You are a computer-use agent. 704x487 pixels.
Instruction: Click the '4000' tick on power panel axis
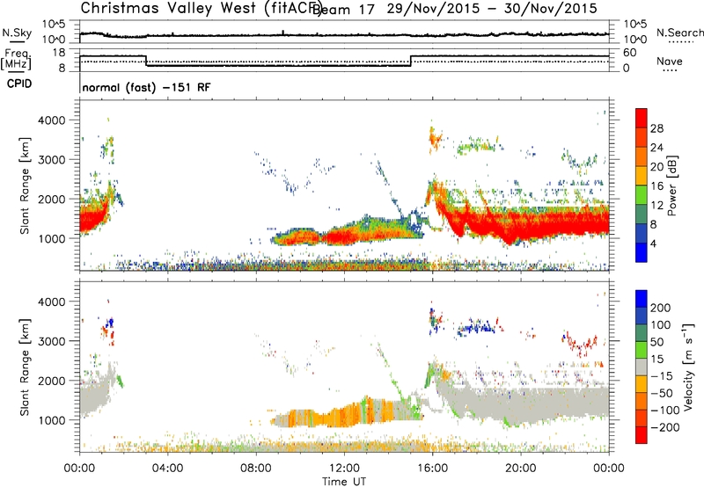click(x=52, y=120)
